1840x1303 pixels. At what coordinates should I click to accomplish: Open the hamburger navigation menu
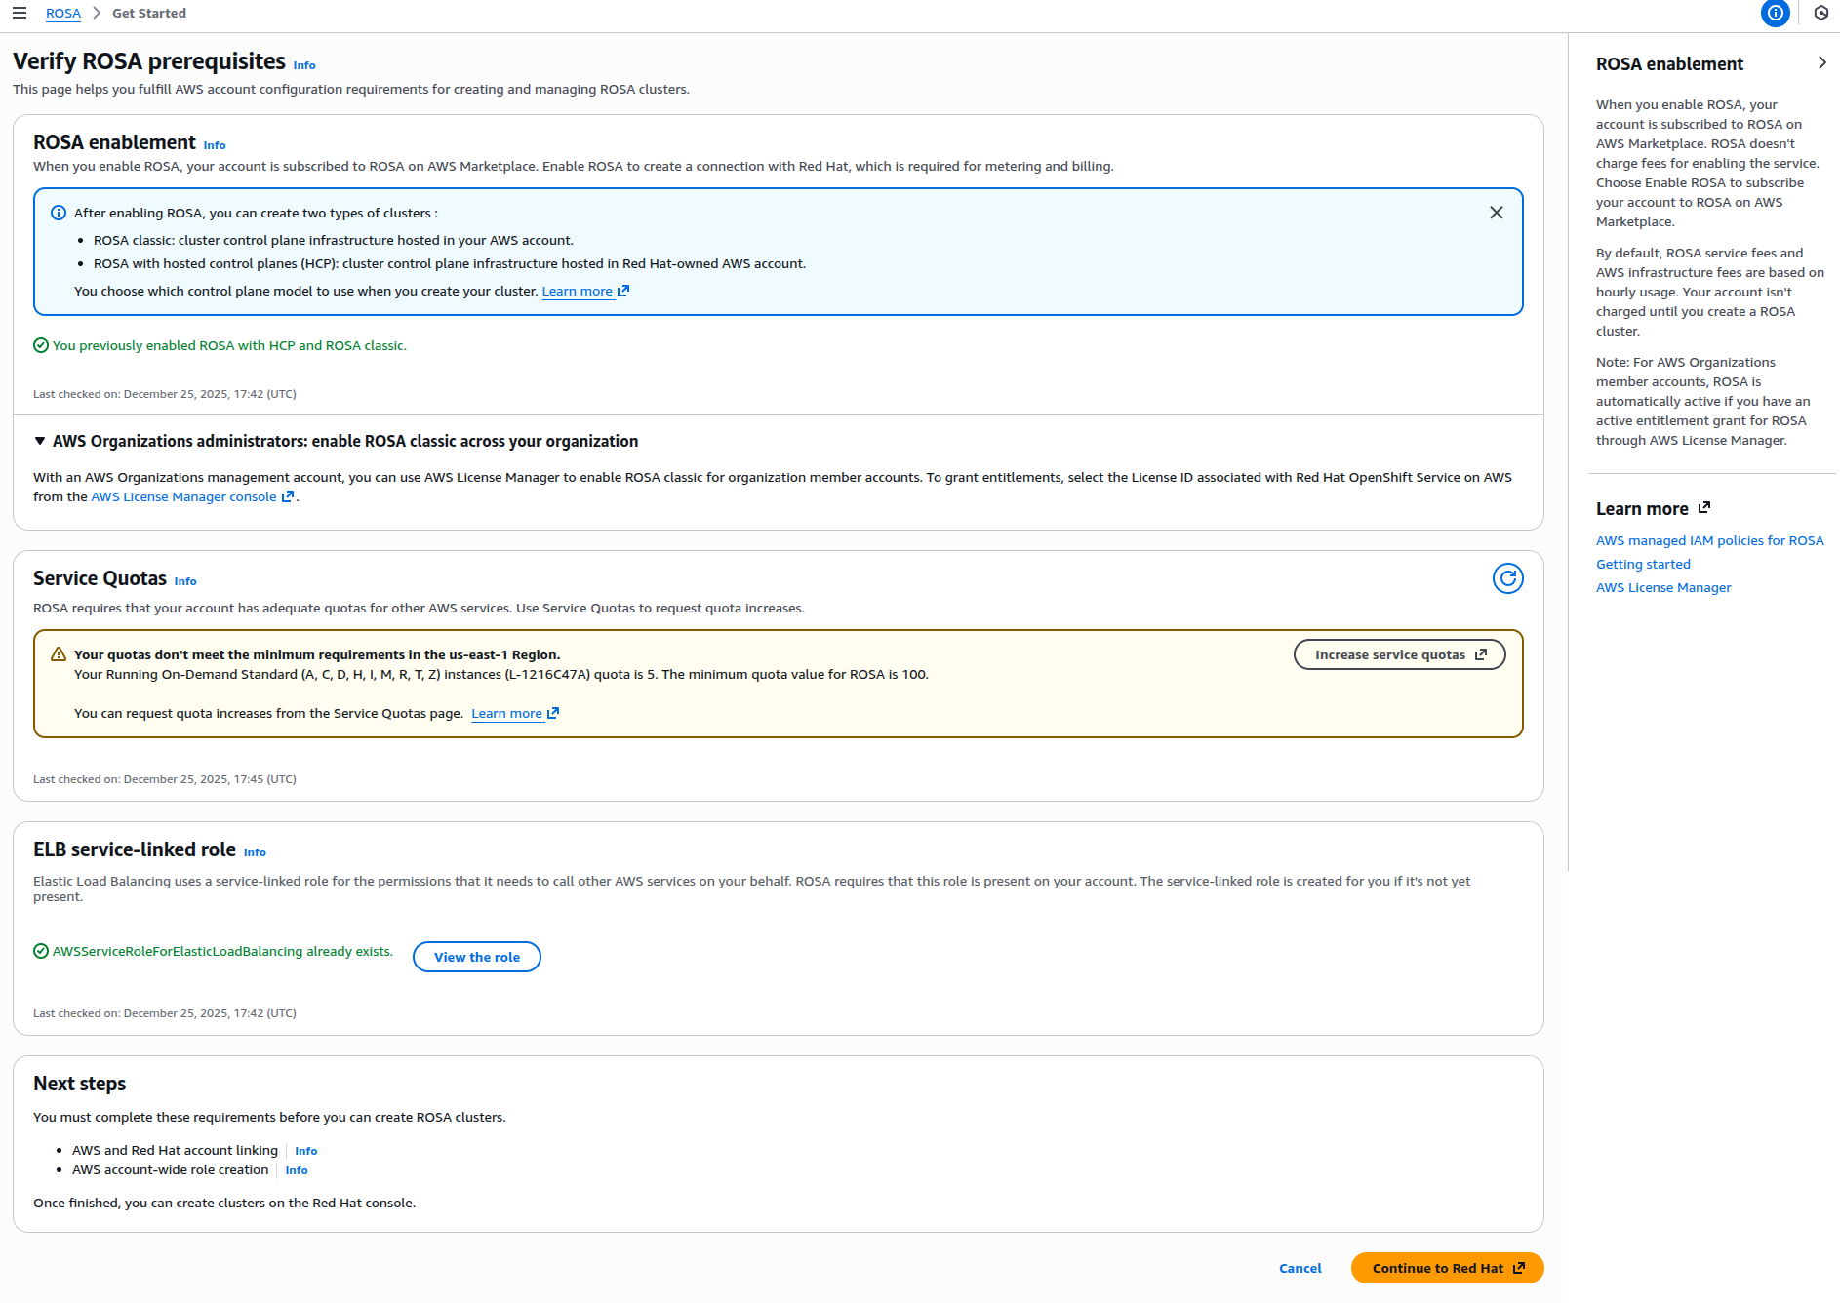pyautogui.click(x=20, y=13)
